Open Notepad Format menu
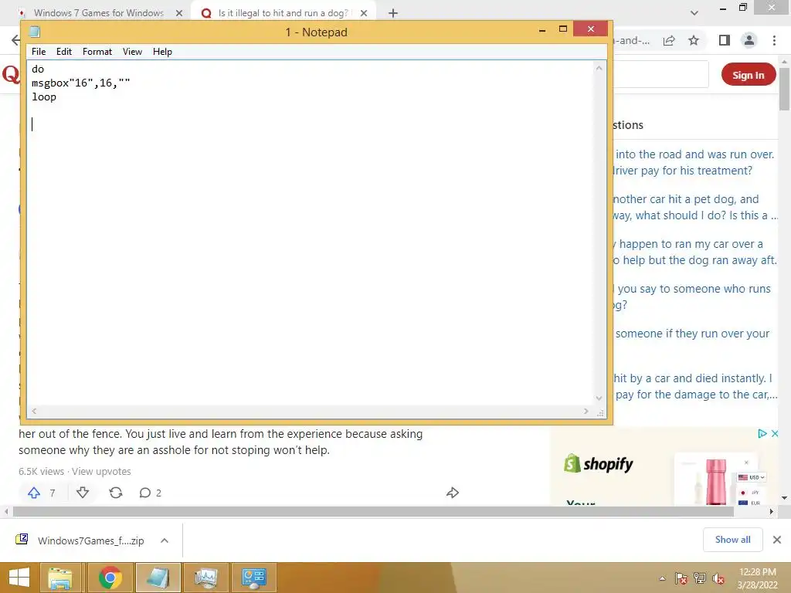This screenshot has width=791, height=593. click(x=97, y=52)
